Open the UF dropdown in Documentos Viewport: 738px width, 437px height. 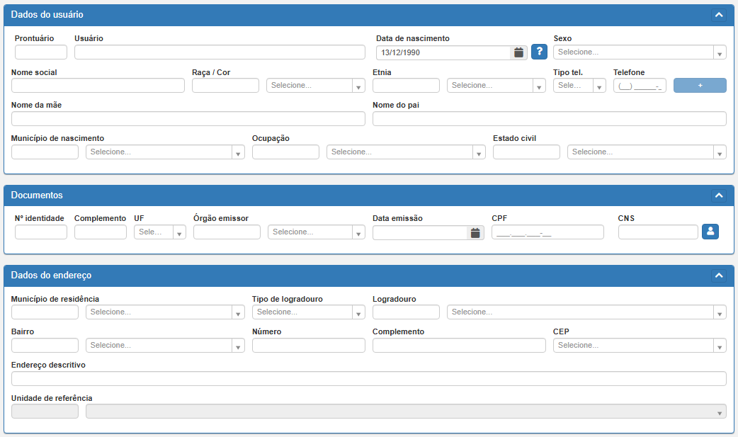click(159, 232)
